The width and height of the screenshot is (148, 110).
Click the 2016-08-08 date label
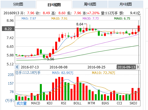point(59,67)
